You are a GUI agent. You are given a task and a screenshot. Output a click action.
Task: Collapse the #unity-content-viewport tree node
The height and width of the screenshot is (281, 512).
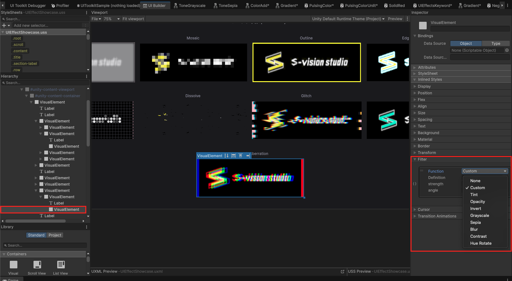click(22, 90)
